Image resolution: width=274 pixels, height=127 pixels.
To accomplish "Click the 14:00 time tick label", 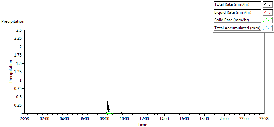I will tap(164, 119).
